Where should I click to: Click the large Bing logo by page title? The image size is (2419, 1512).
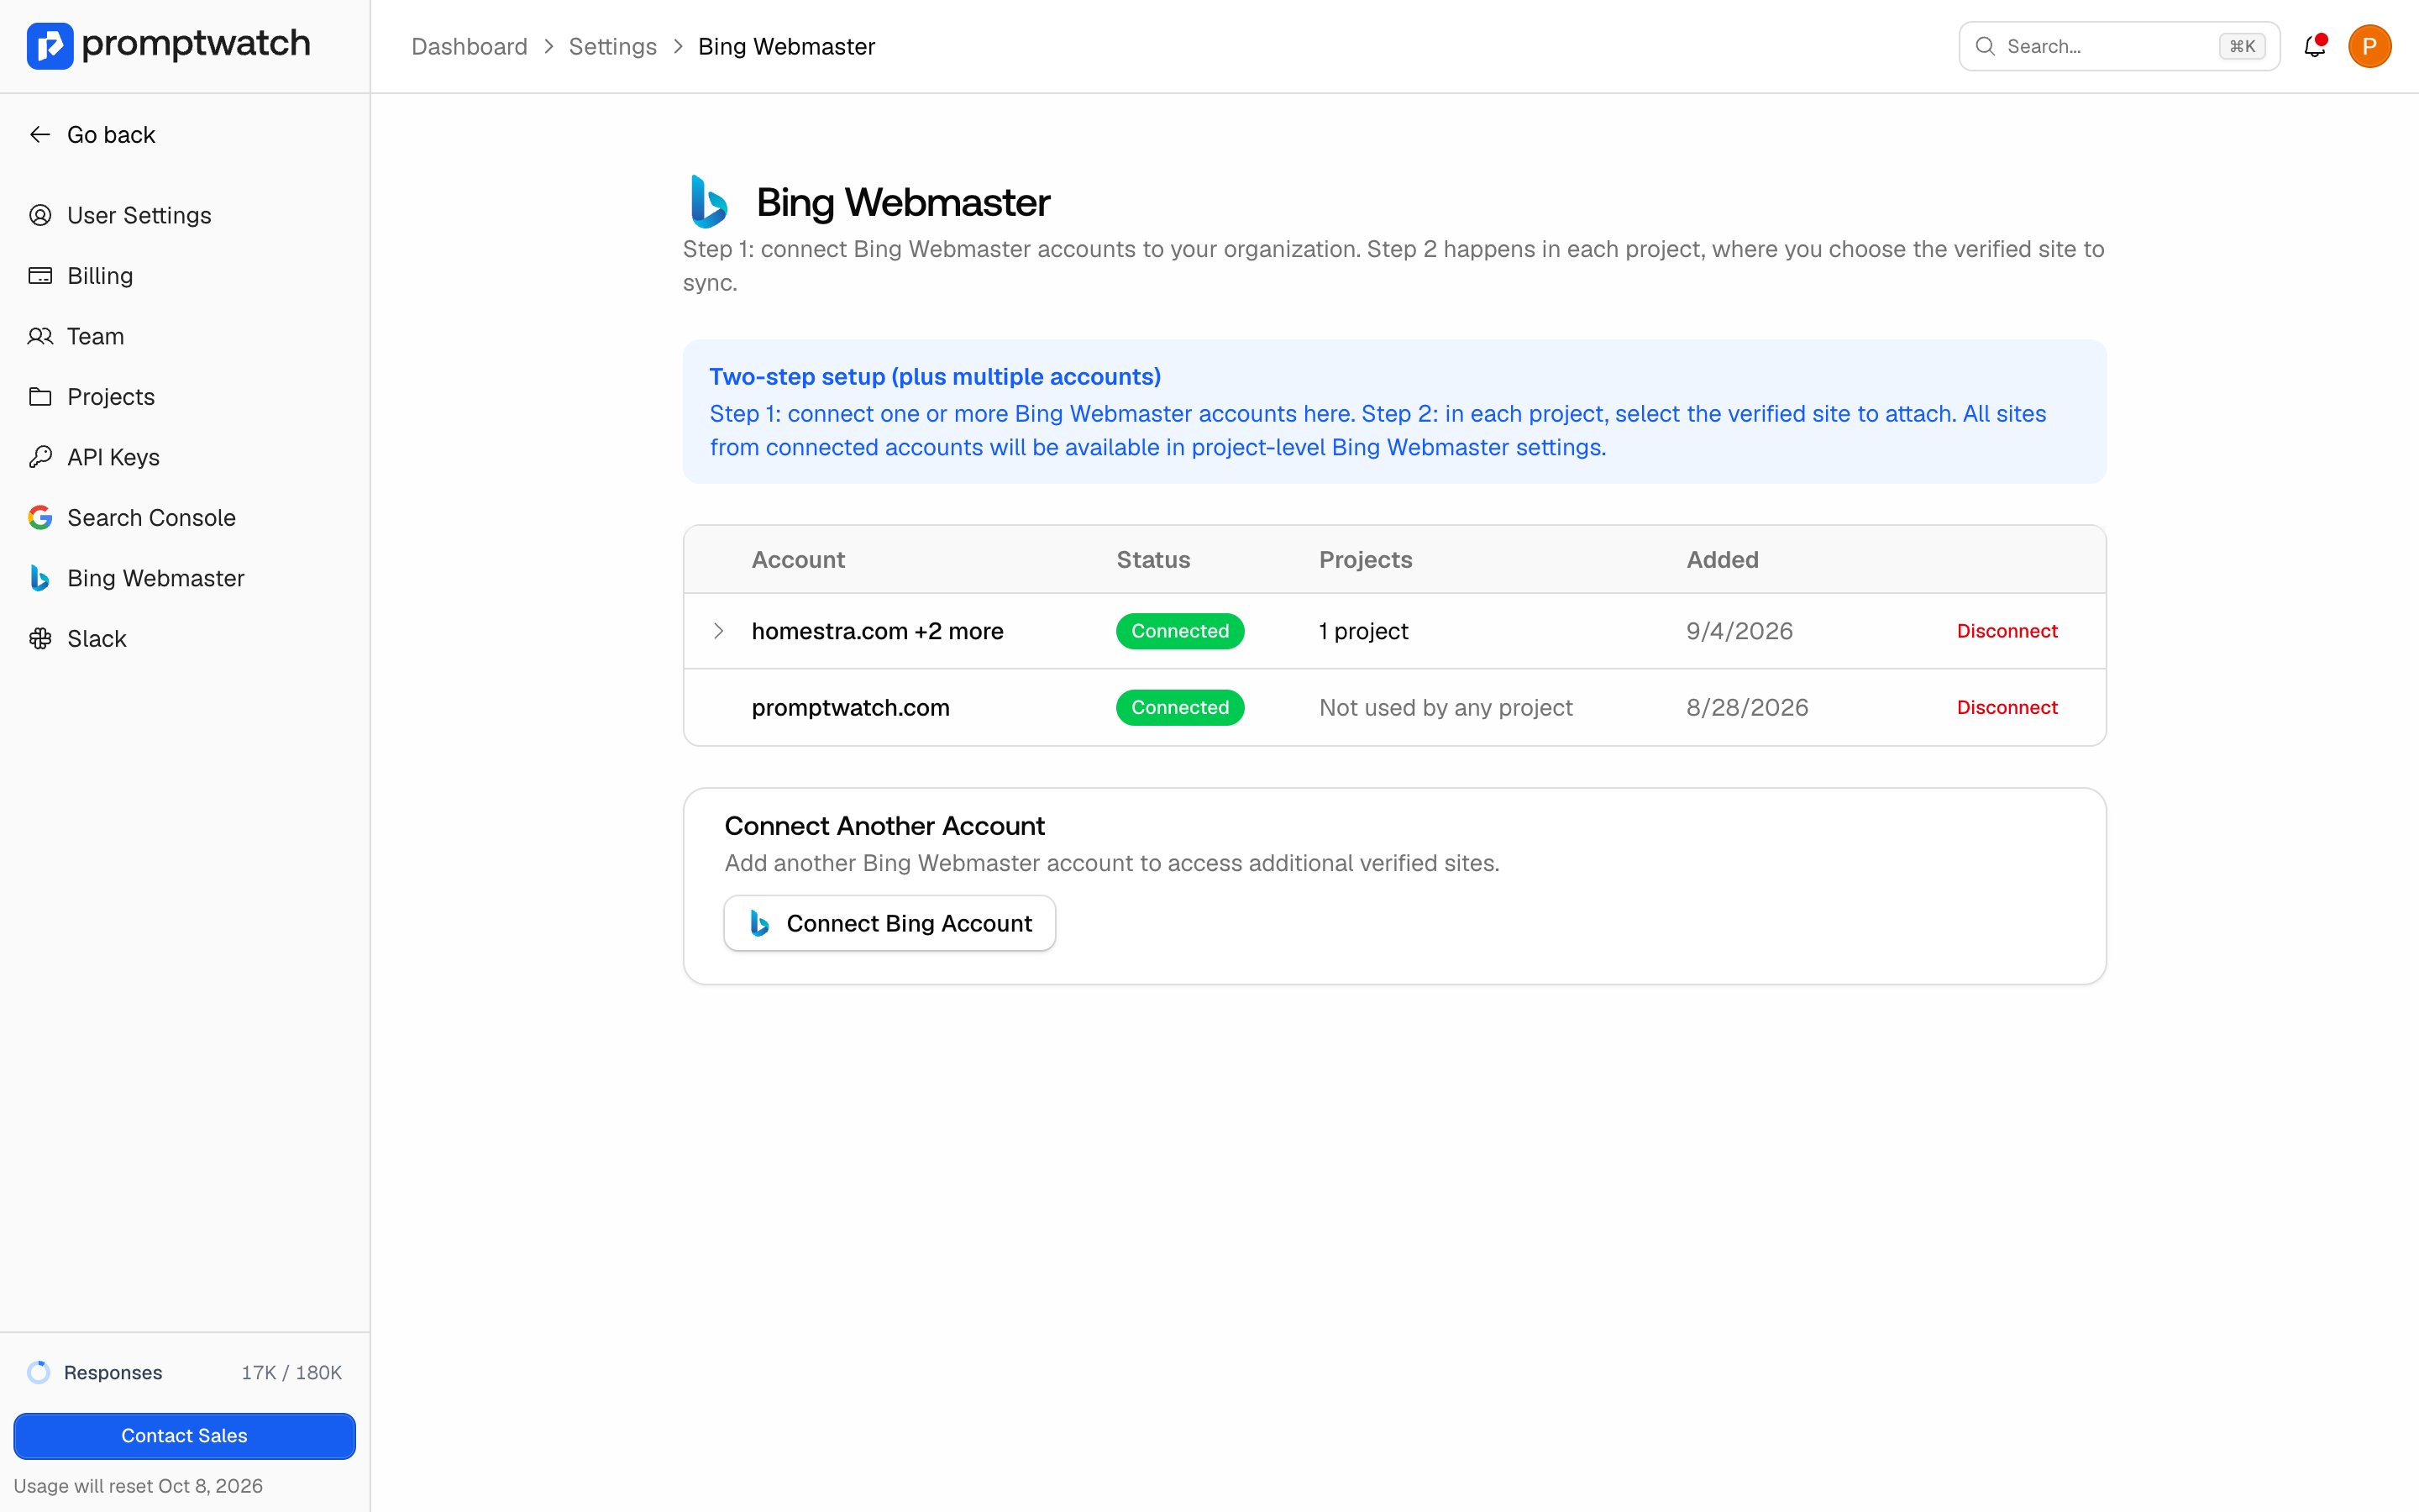tap(709, 202)
